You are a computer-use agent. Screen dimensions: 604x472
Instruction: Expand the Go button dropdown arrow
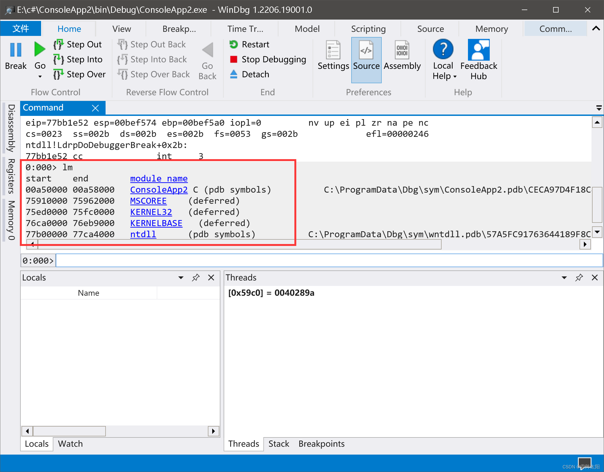point(40,77)
